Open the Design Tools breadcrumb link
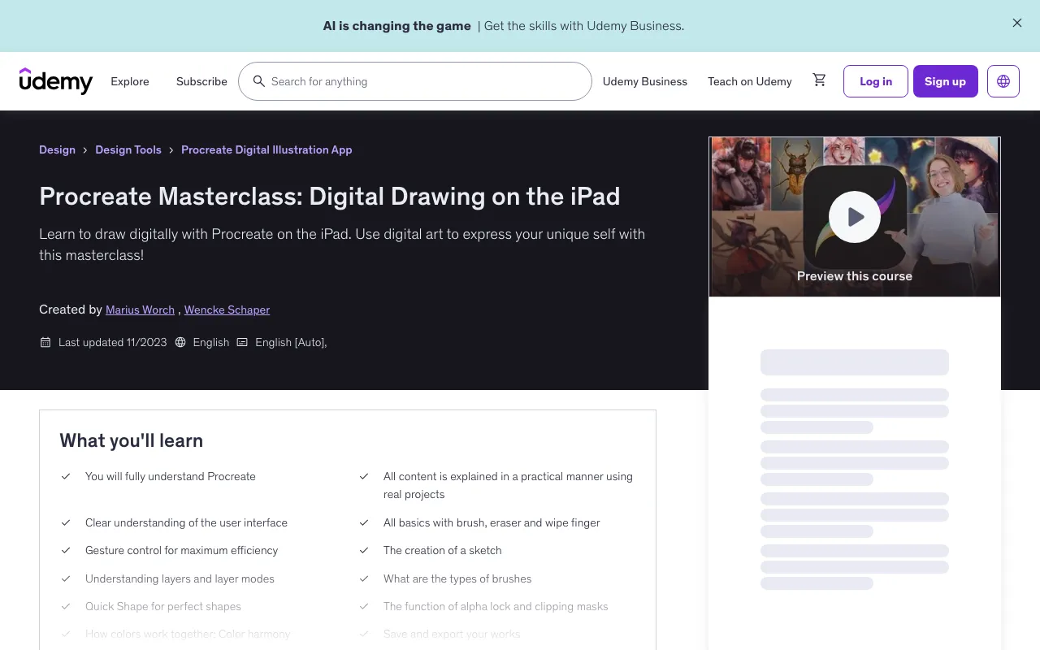This screenshot has width=1040, height=650. [128, 149]
